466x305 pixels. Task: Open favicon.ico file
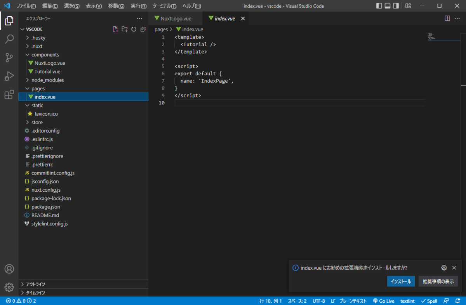[x=83, y=114]
